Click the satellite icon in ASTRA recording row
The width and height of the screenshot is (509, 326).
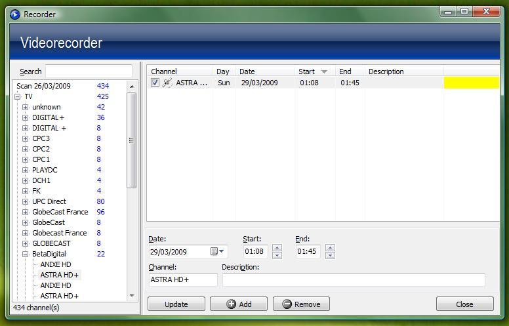click(167, 83)
